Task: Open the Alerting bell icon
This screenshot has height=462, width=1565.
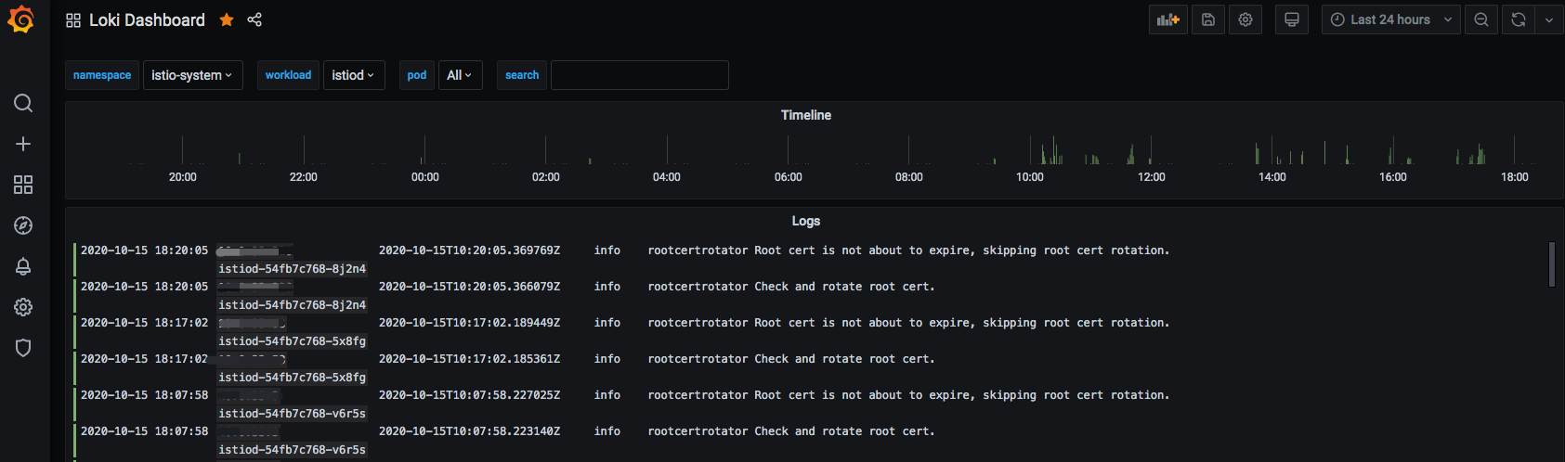Action: (23, 266)
